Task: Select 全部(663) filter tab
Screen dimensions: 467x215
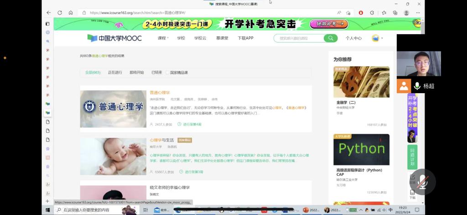Action: [x=93, y=72]
